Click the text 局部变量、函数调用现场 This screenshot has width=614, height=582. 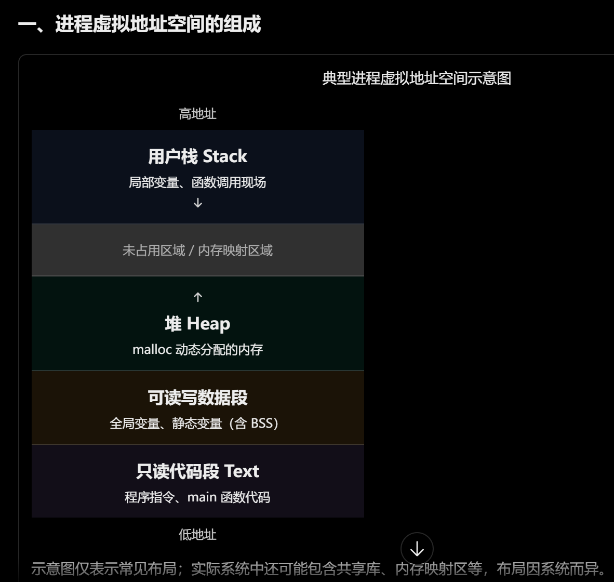click(x=197, y=182)
